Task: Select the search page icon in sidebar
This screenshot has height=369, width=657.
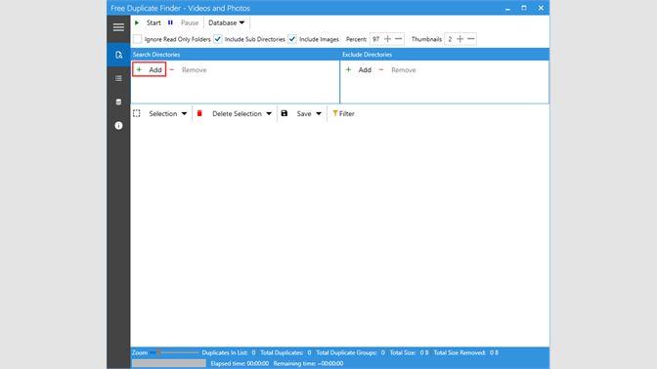Action: [x=118, y=55]
